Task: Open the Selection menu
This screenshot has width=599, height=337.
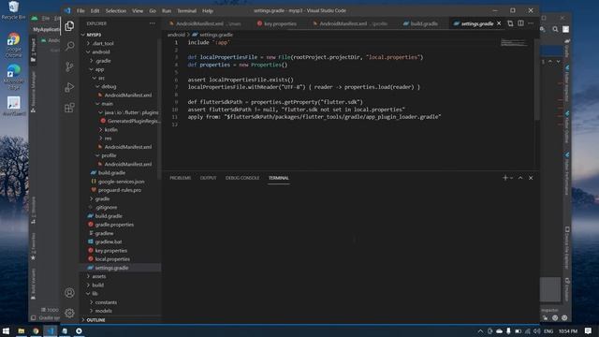Action: point(116,10)
